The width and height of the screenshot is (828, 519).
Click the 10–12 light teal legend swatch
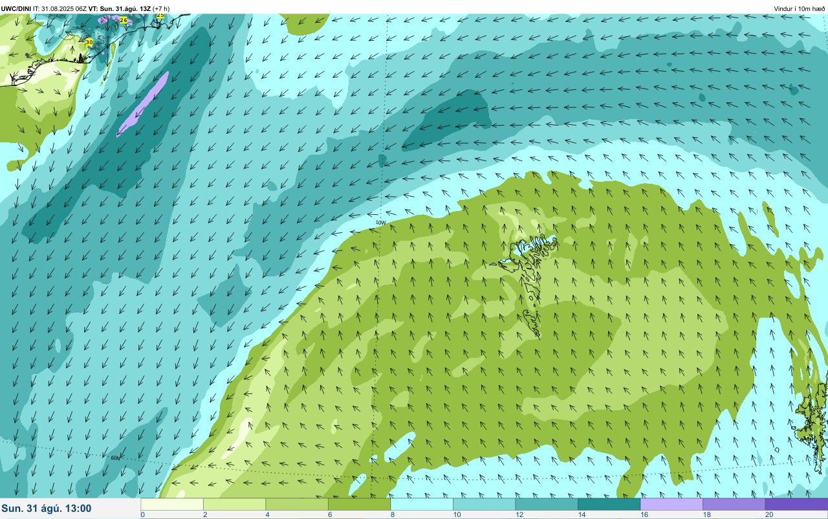click(484, 504)
